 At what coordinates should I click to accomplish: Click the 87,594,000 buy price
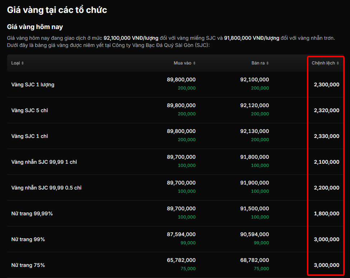[181, 235]
